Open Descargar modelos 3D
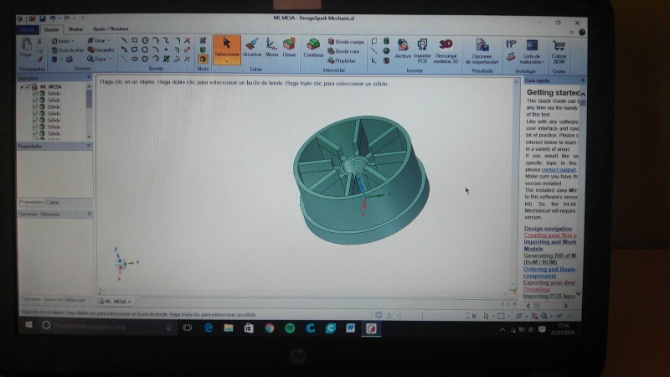 tap(446, 50)
